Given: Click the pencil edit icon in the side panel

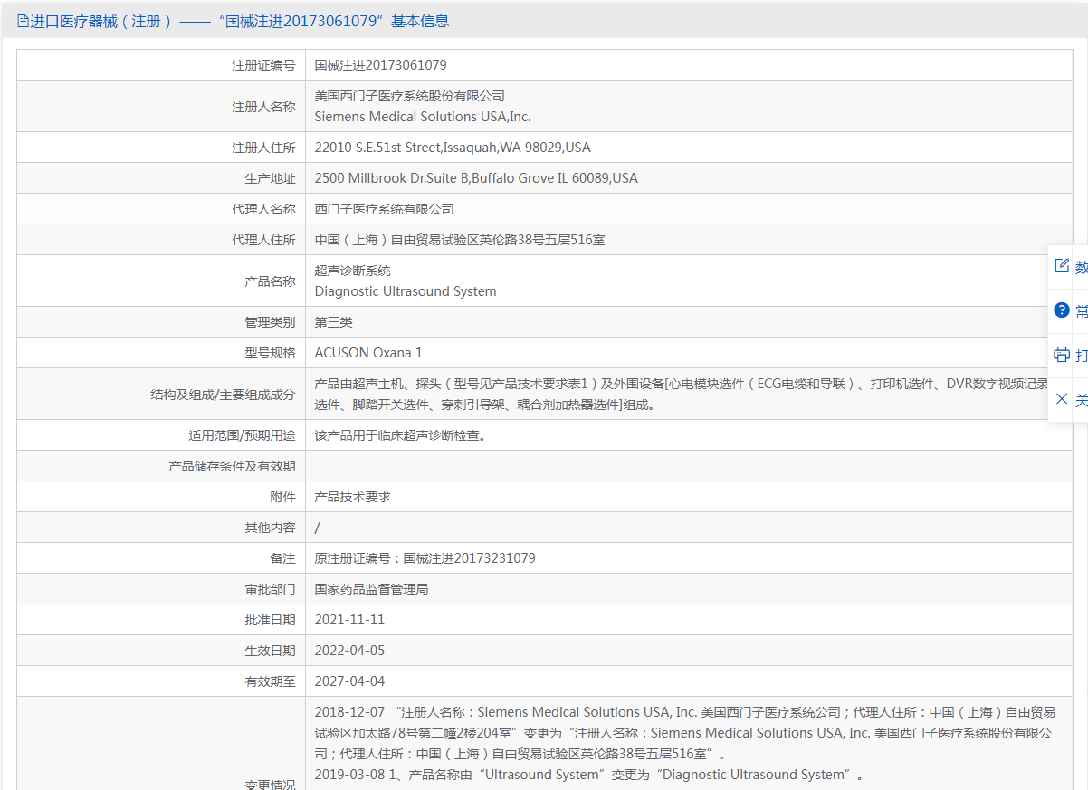Looking at the screenshot, I should (x=1062, y=266).
